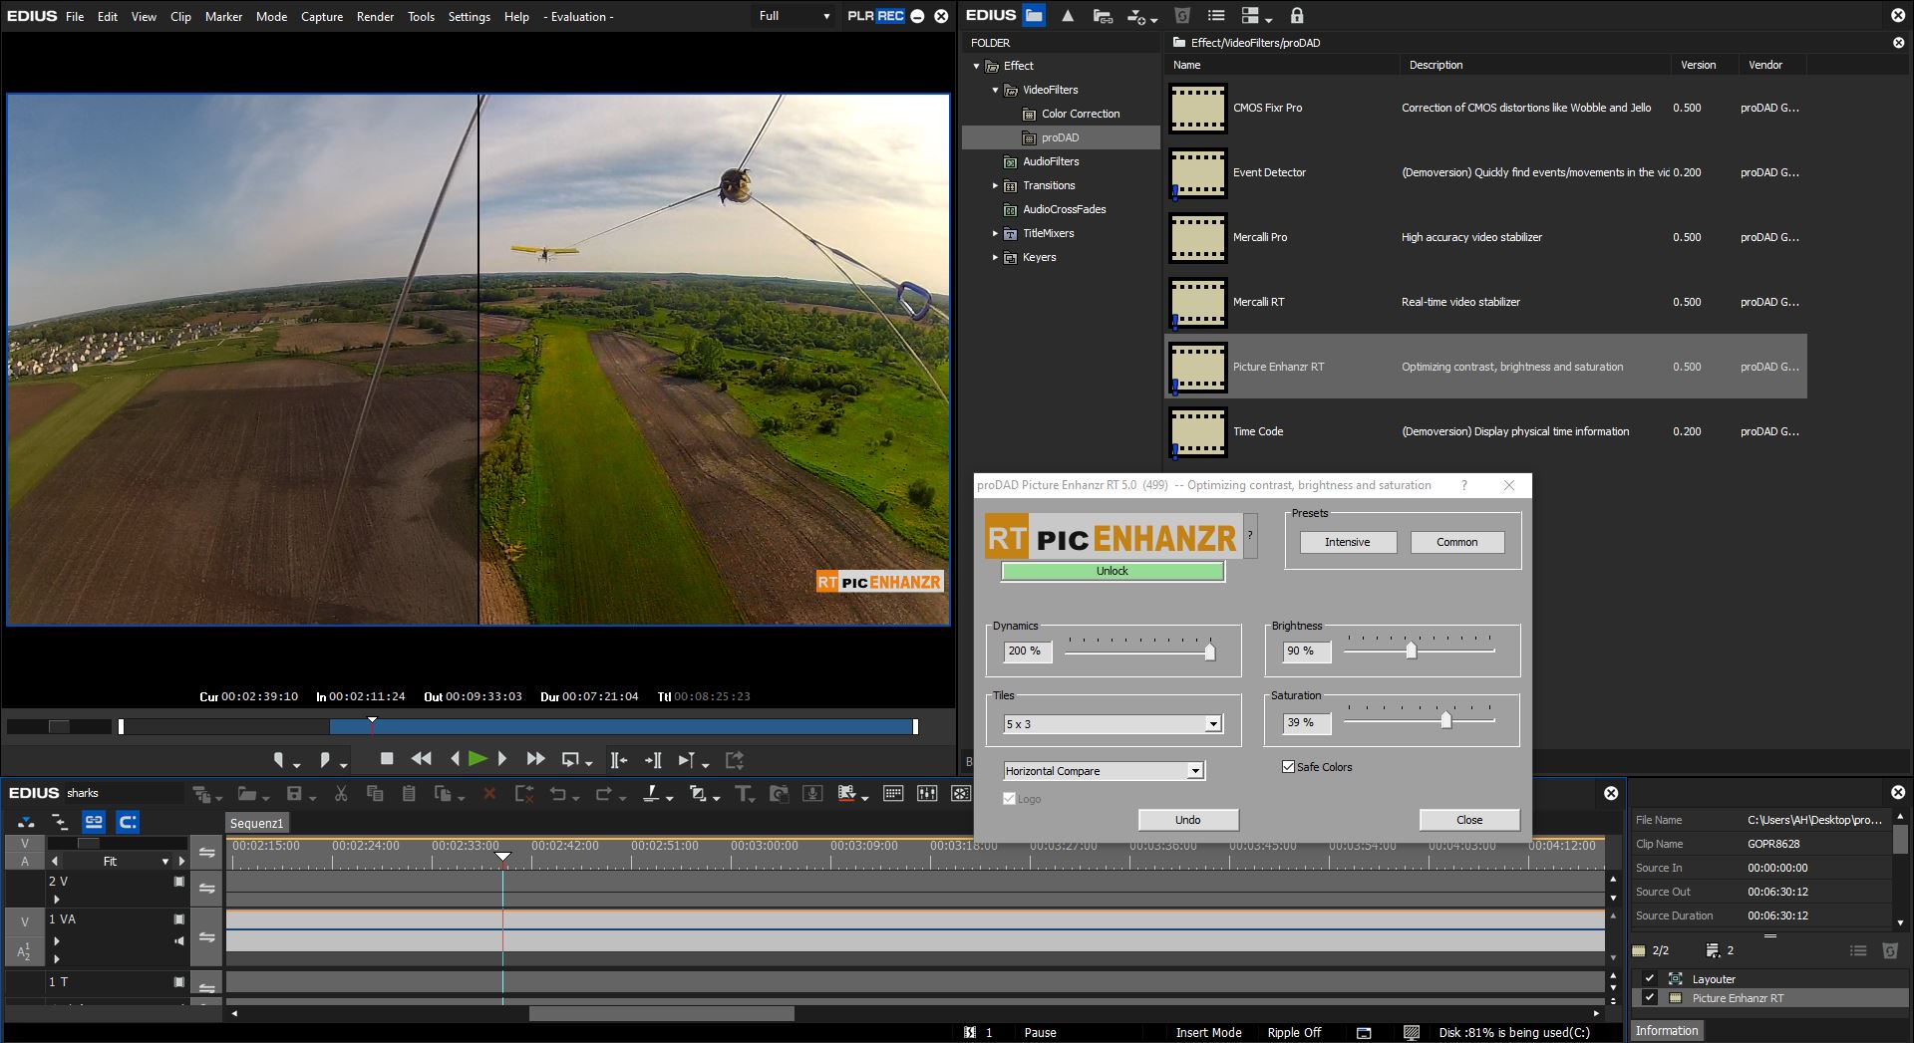Toggle the Safe Colors checkbox
The height and width of the screenshot is (1043, 1914).
click(x=1288, y=767)
